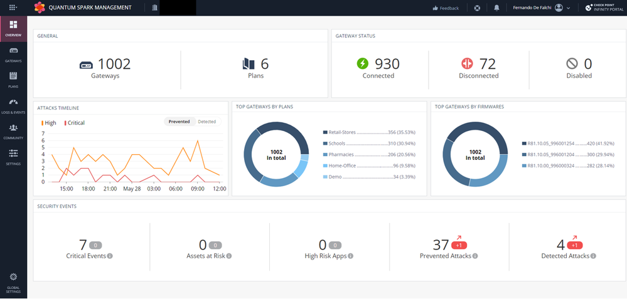The image size is (627, 299).
Task: Click the Schools legend swatch
Action: (325, 144)
